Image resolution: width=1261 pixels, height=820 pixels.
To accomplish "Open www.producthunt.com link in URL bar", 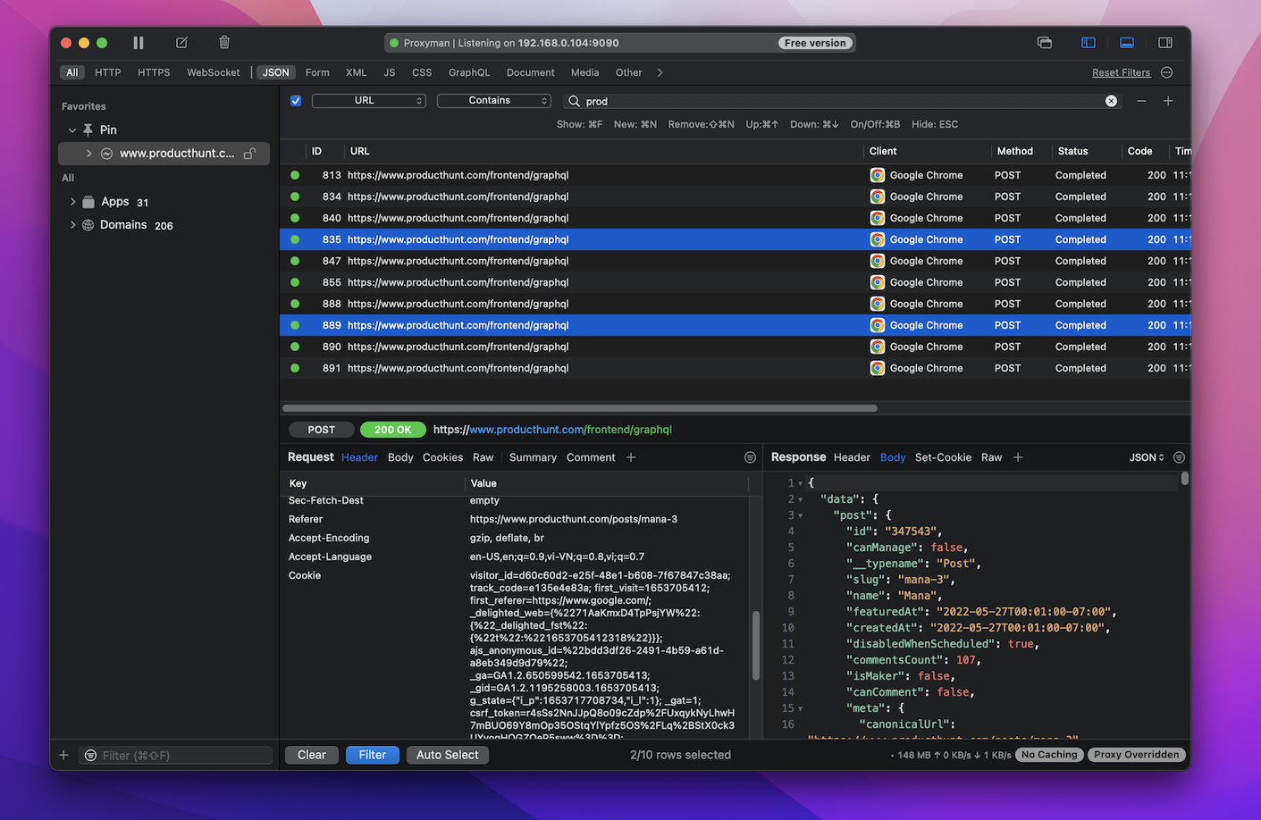I will (526, 430).
